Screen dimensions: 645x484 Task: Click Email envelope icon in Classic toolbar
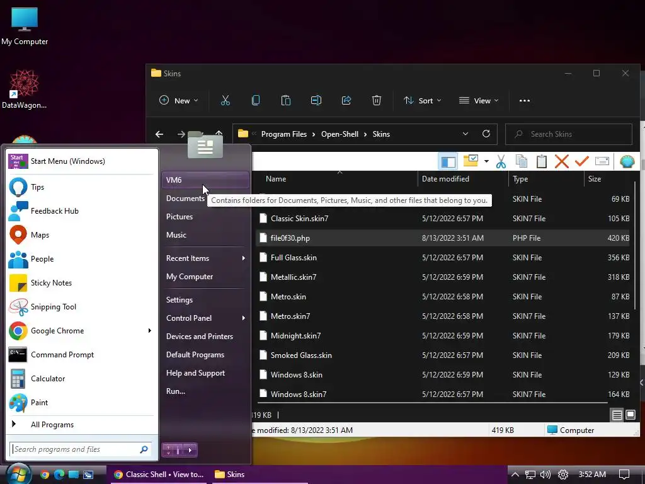point(602,161)
